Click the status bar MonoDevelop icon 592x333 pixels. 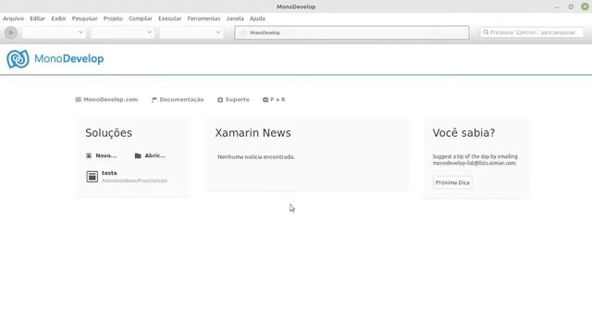click(243, 33)
